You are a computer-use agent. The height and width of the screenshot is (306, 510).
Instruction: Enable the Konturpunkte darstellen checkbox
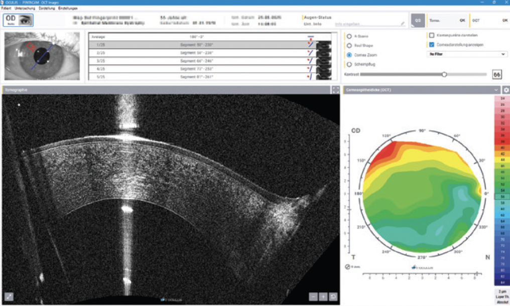[431, 36]
